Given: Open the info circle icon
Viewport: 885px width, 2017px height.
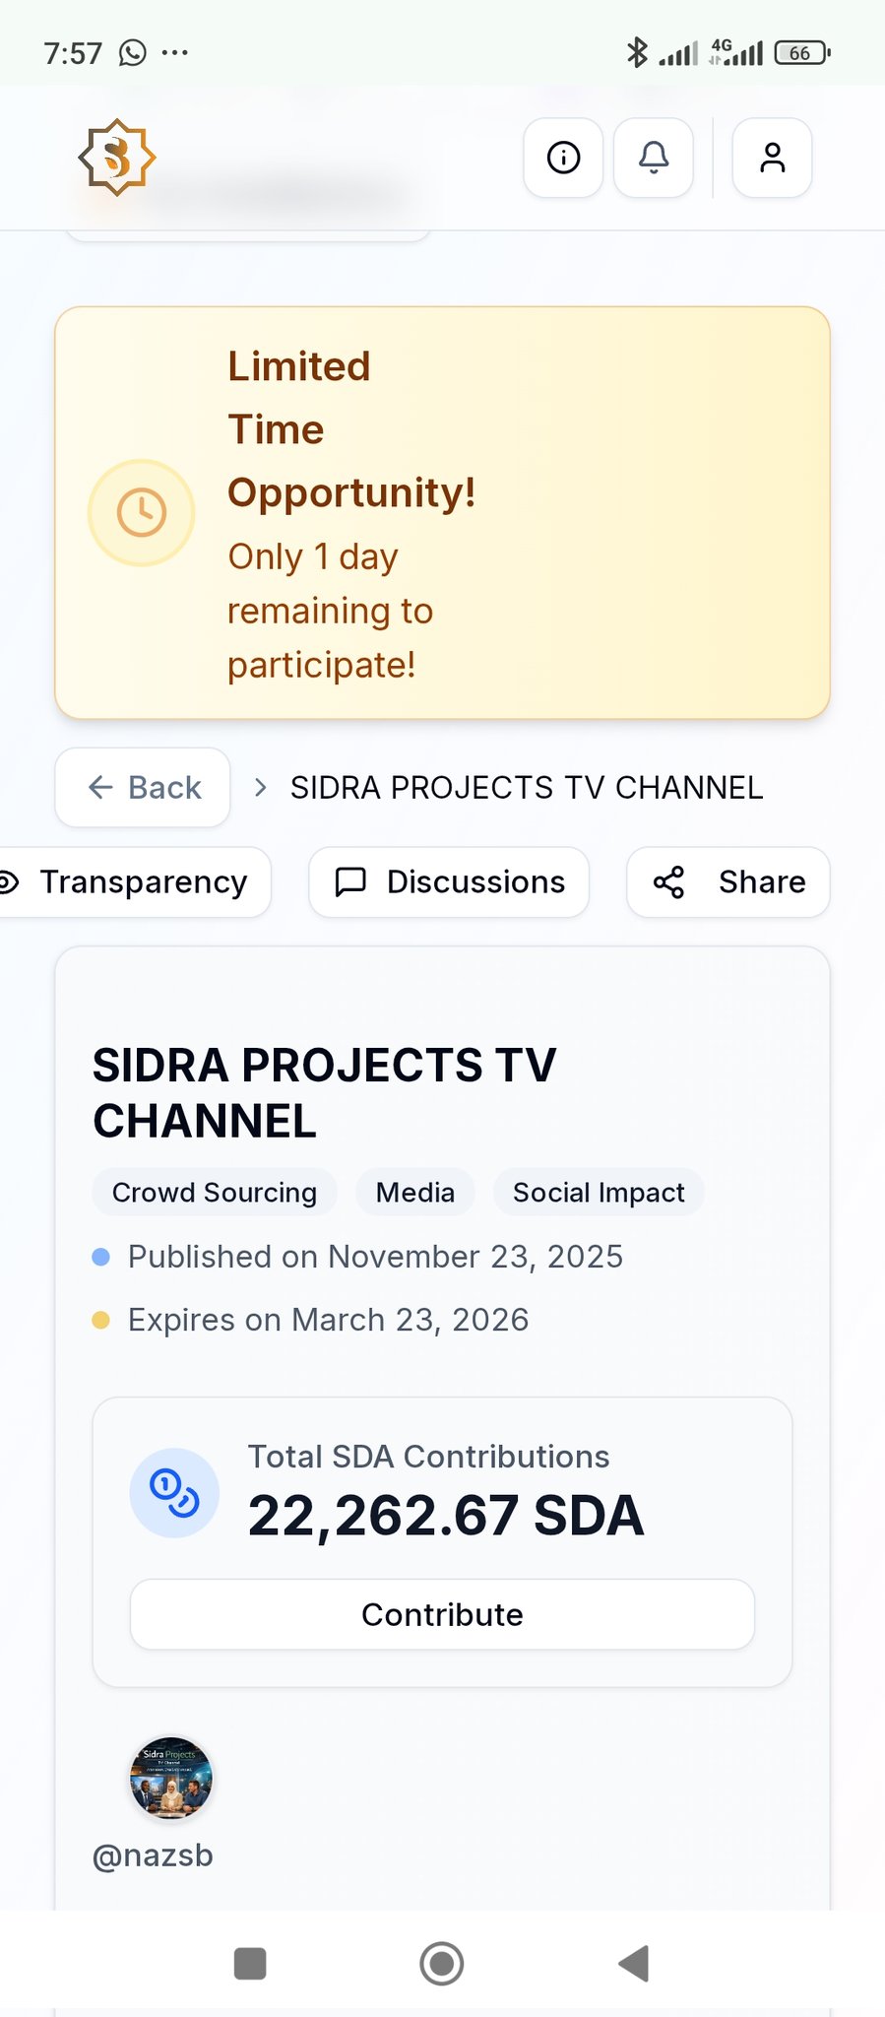Looking at the screenshot, I should pos(563,158).
